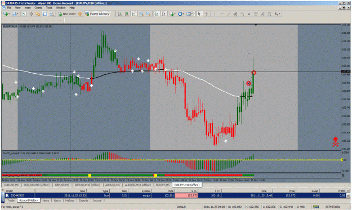Viewport: 352px width, 210px height.
Task: Select the Crosshair tool
Action: [206, 14]
